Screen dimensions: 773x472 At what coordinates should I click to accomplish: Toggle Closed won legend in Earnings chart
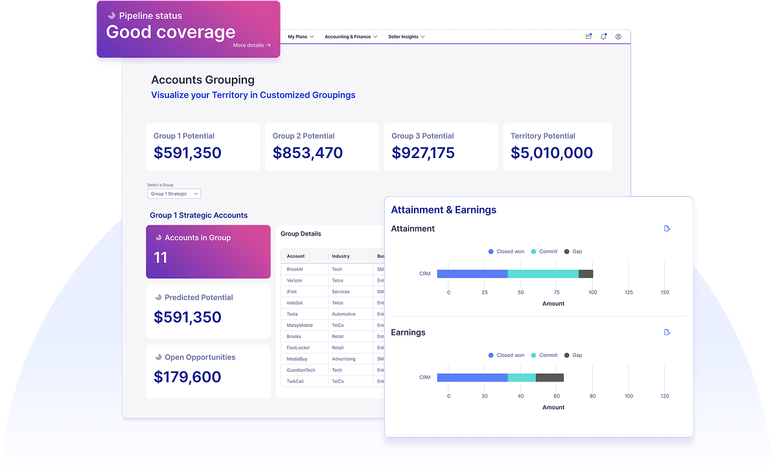point(506,355)
